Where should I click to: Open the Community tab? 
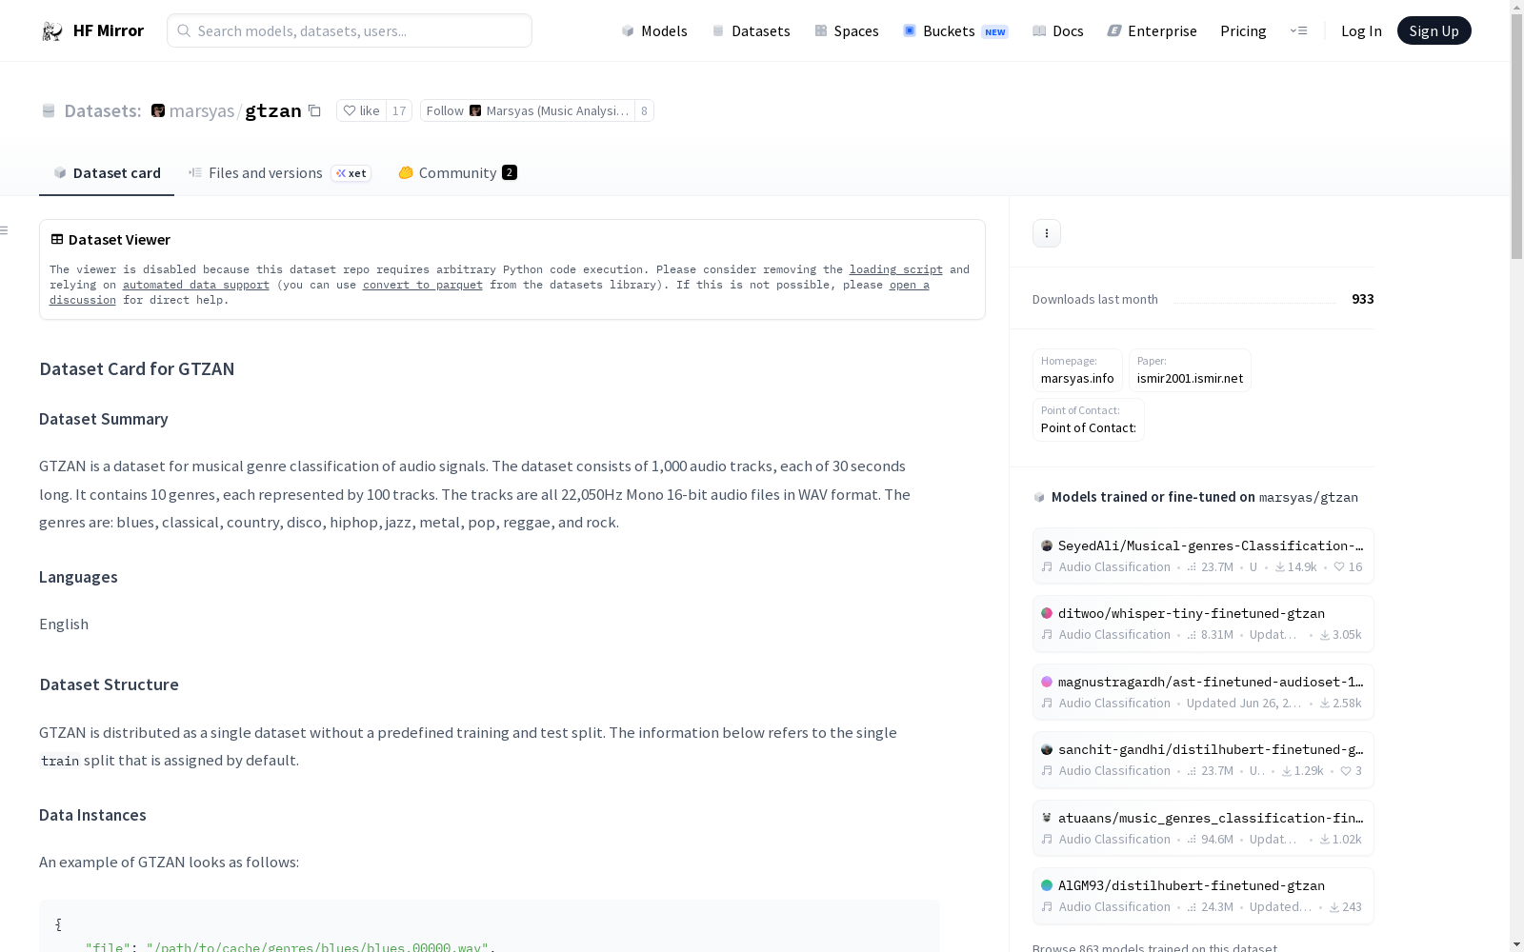click(457, 172)
